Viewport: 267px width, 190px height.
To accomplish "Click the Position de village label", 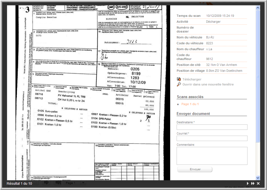I will click(190, 71).
